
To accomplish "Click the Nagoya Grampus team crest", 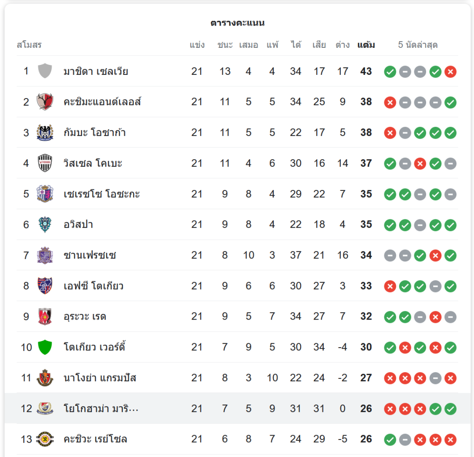I will [x=45, y=378].
